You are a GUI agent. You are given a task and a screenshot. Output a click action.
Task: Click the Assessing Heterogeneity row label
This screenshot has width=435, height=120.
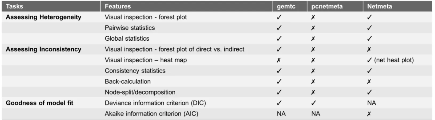tap(43, 17)
